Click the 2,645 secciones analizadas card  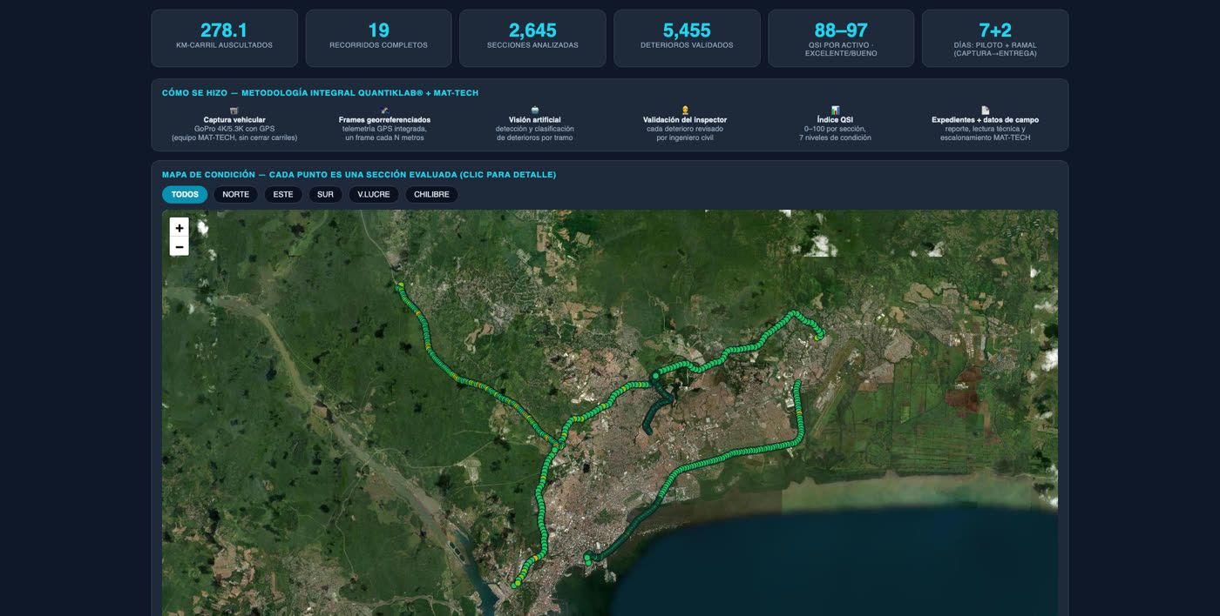[532, 38]
